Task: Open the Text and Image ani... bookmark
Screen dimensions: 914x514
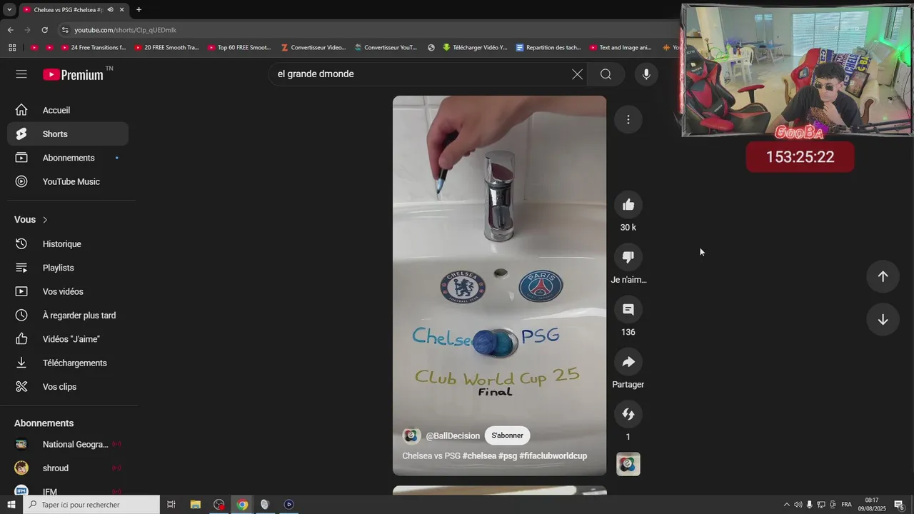Action: (621, 48)
